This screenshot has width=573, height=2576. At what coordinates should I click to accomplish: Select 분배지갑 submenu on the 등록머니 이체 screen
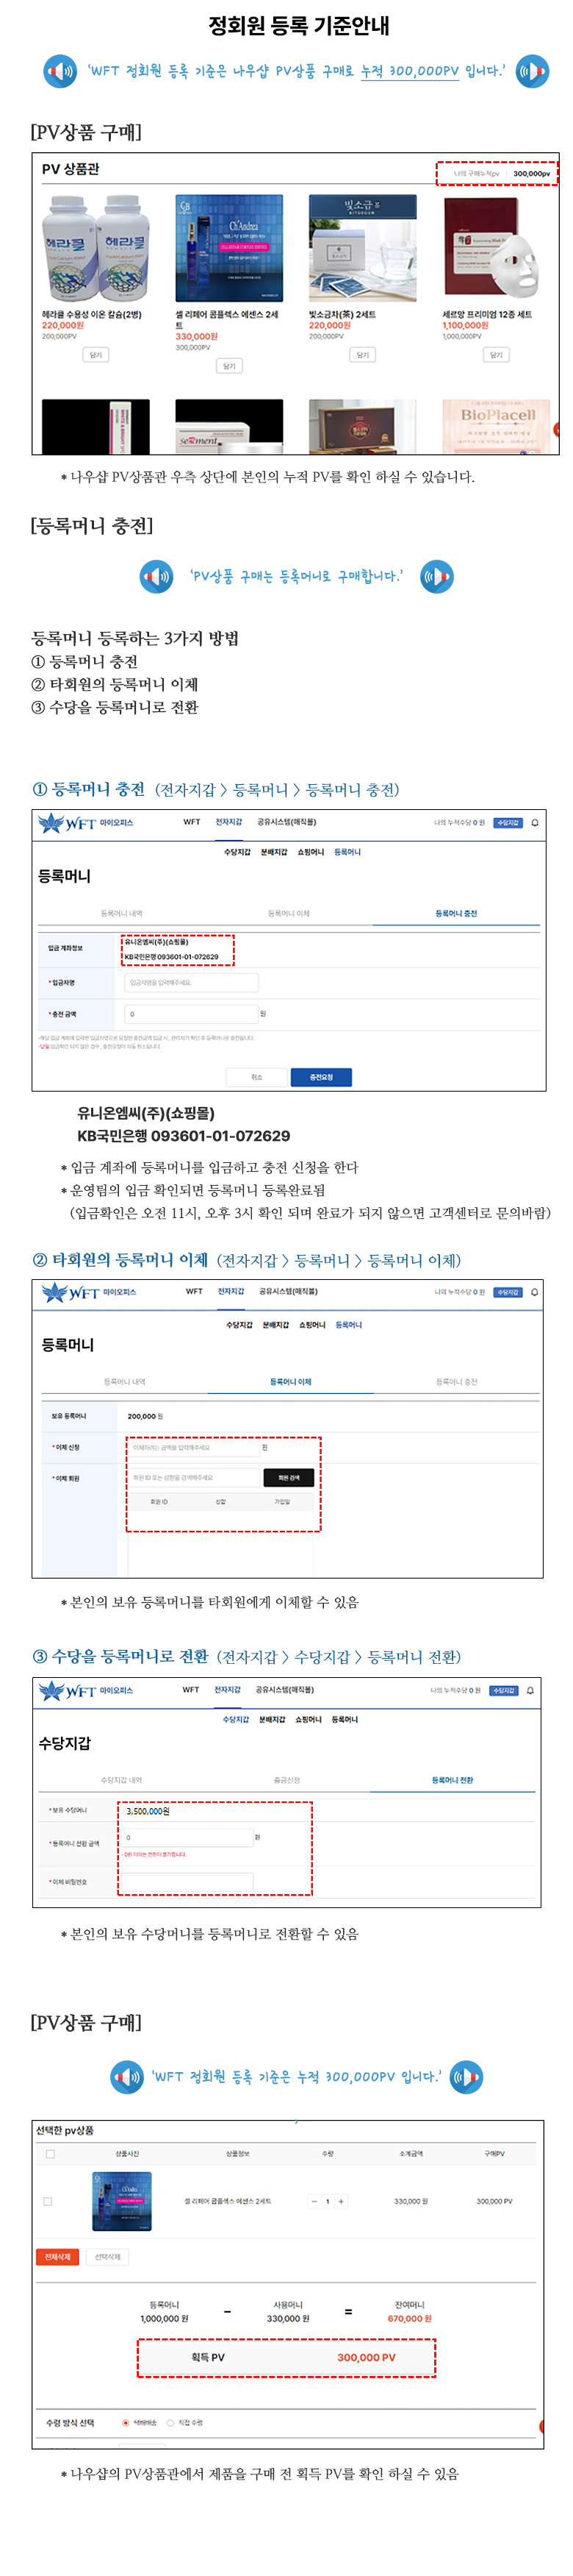(275, 1325)
